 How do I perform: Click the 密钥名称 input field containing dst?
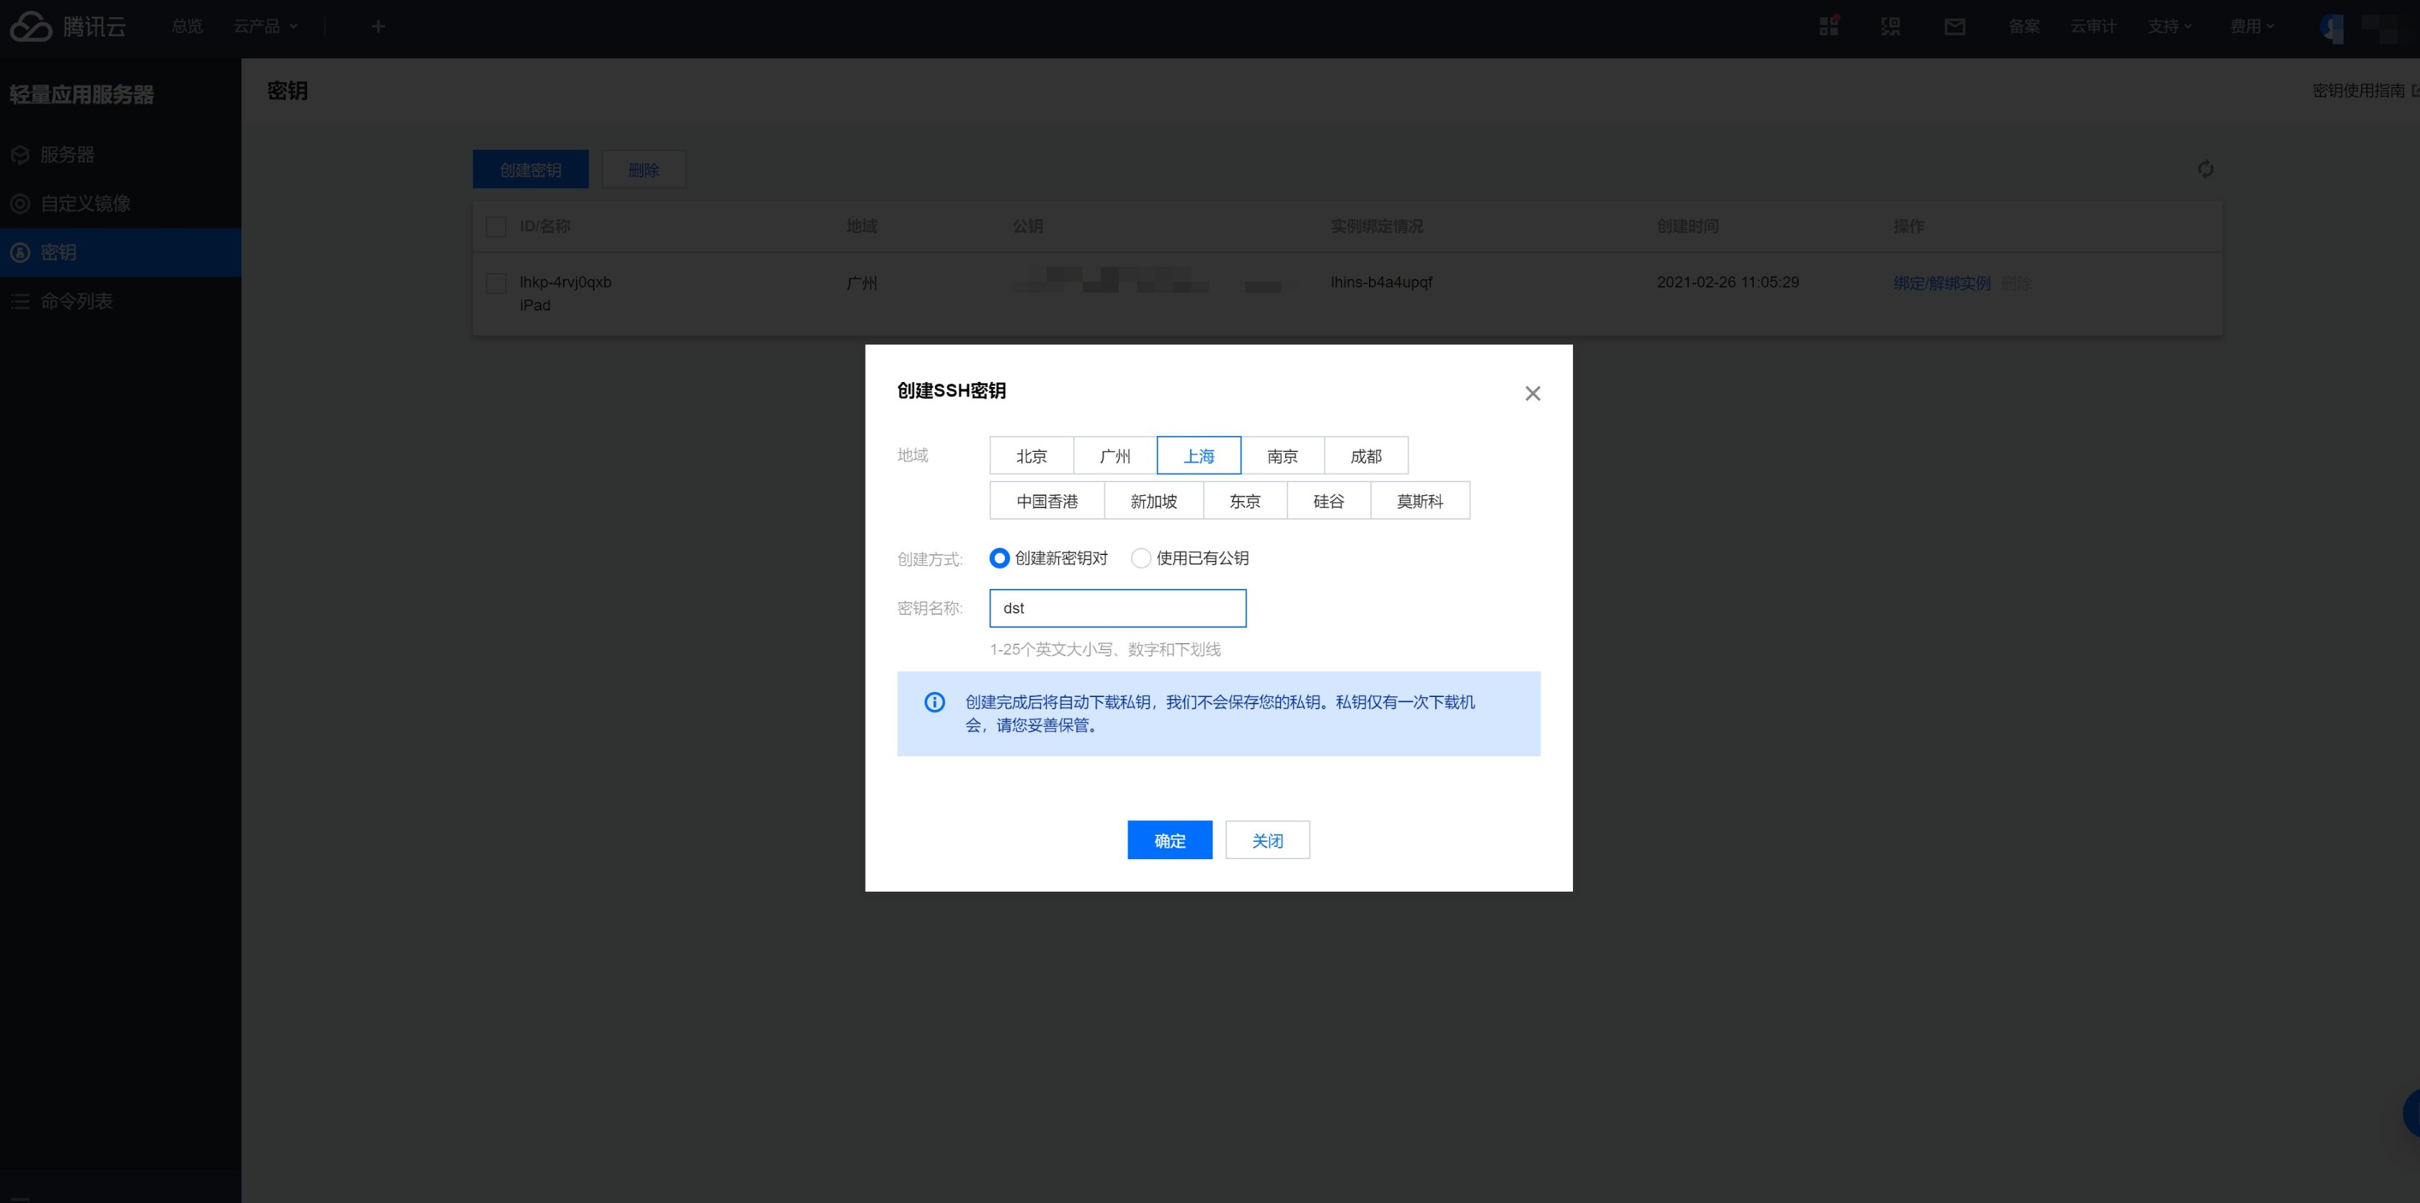pos(1118,608)
